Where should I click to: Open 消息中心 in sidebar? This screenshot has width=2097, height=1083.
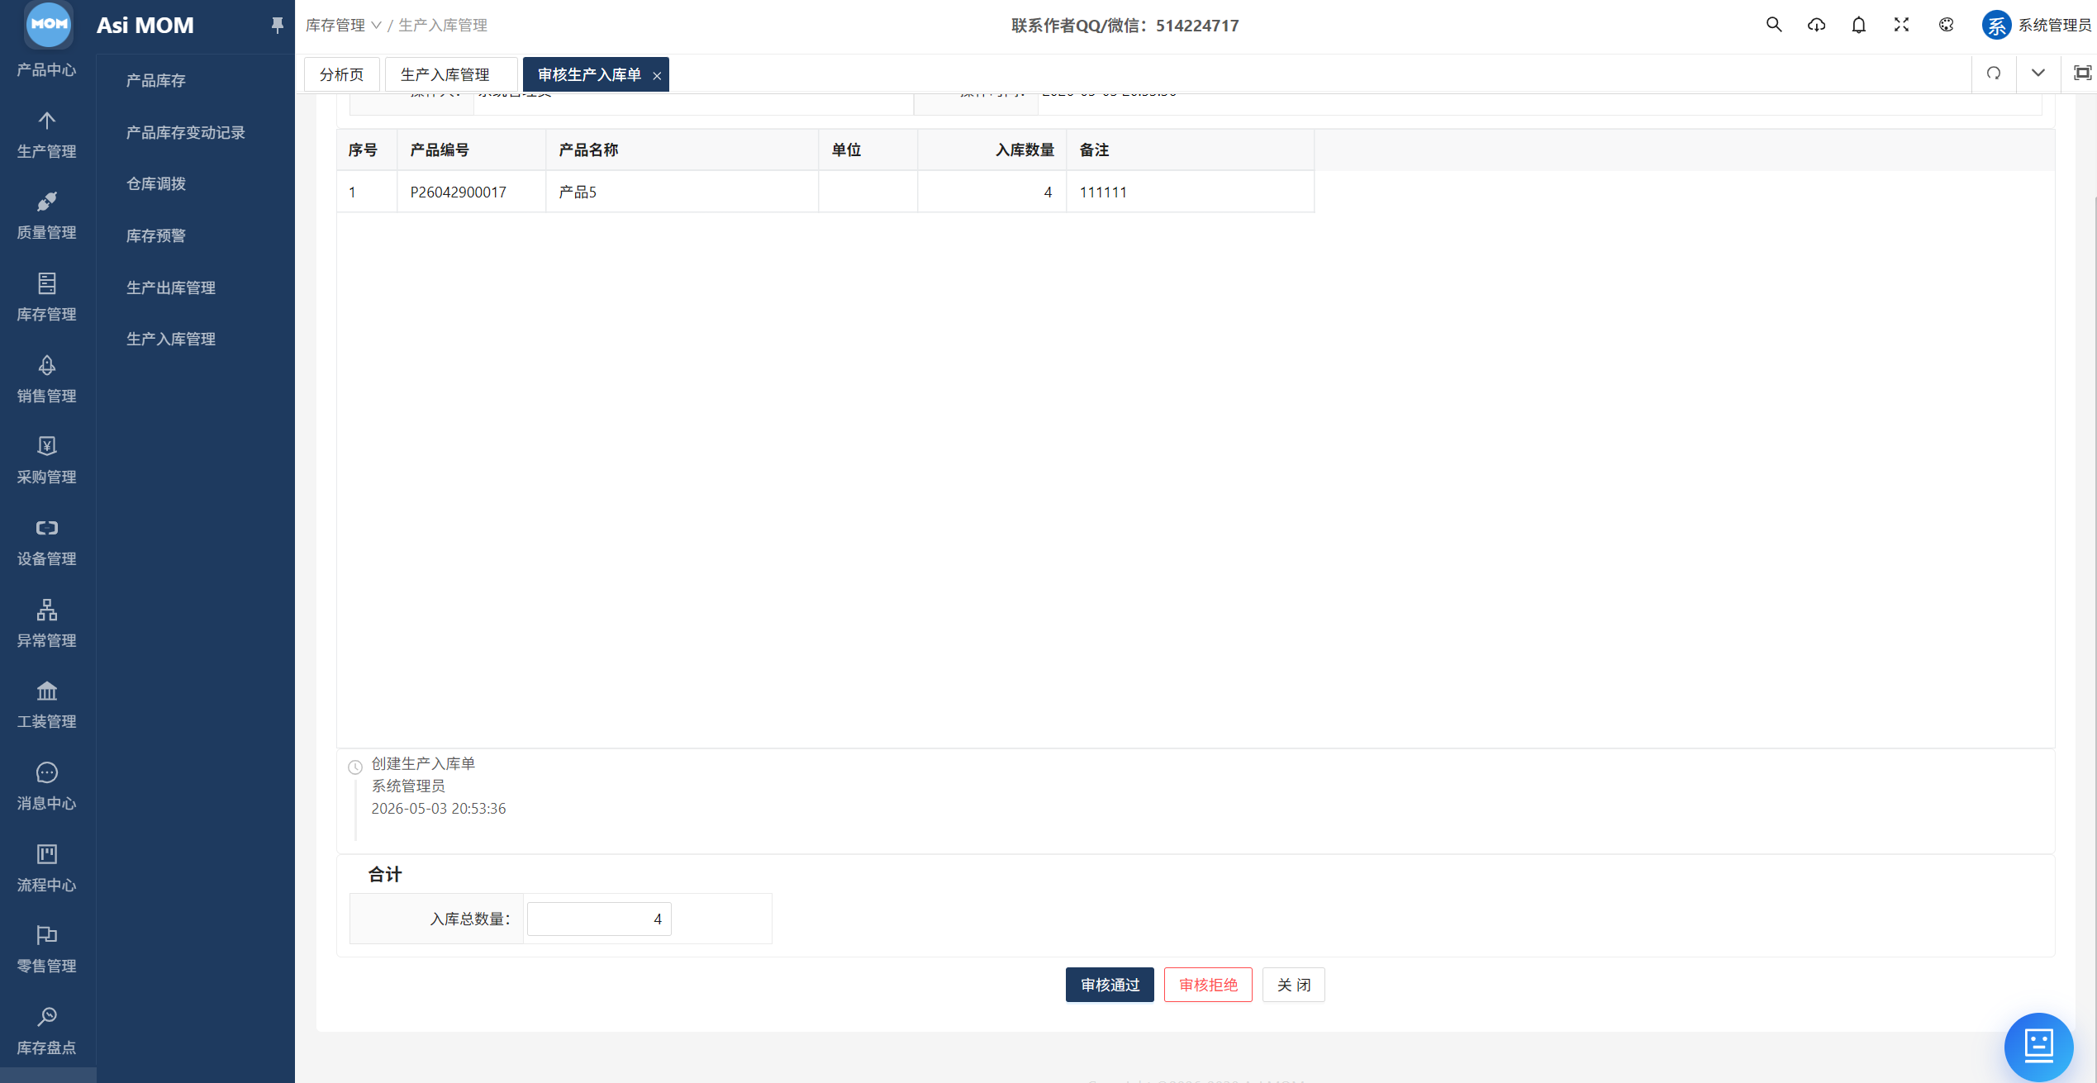point(47,787)
